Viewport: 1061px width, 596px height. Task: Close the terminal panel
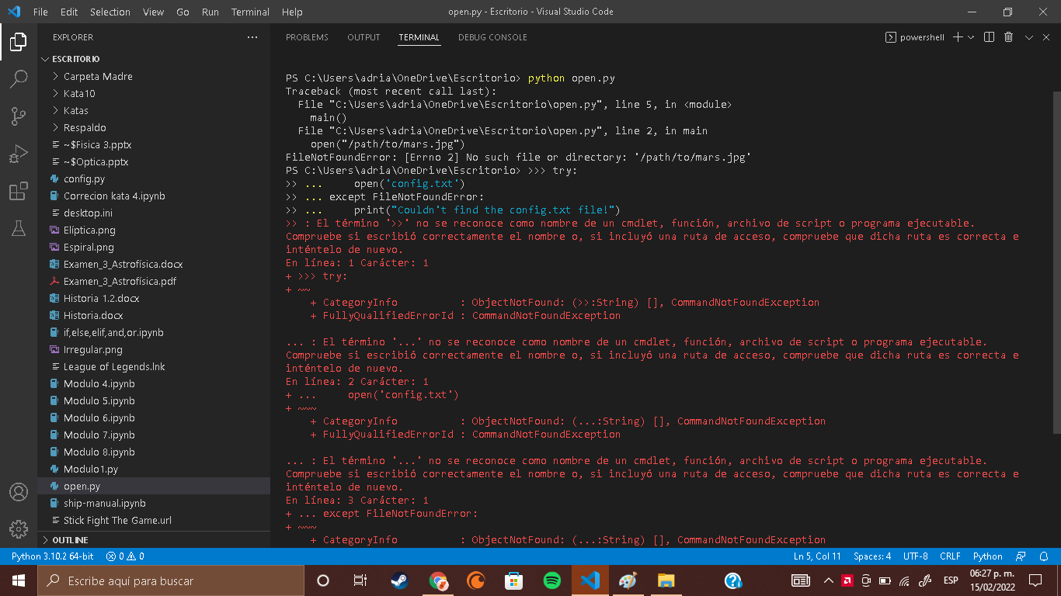(1045, 37)
